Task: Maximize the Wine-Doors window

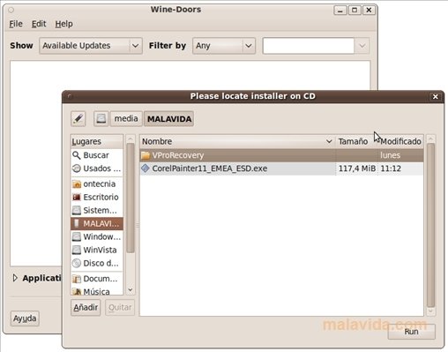Action: point(355,11)
